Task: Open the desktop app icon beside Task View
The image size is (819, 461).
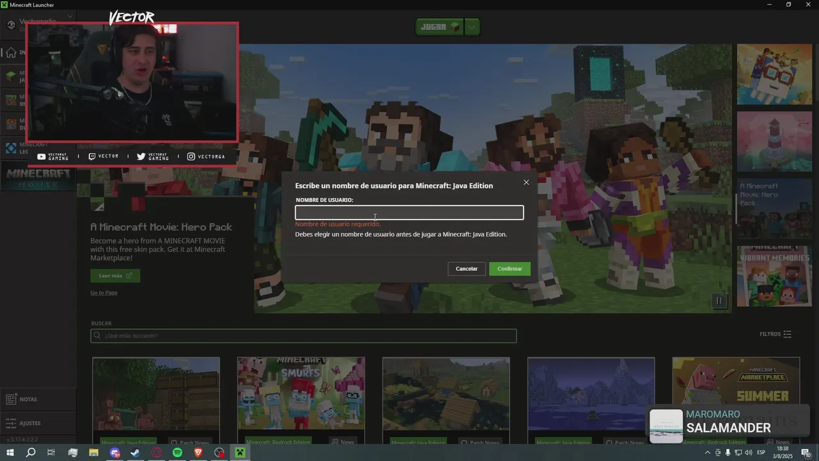Action: tap(72, 453)
